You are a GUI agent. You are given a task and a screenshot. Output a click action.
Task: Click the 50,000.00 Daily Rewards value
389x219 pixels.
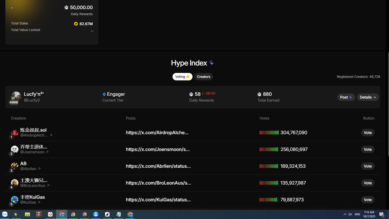point(81,7)
